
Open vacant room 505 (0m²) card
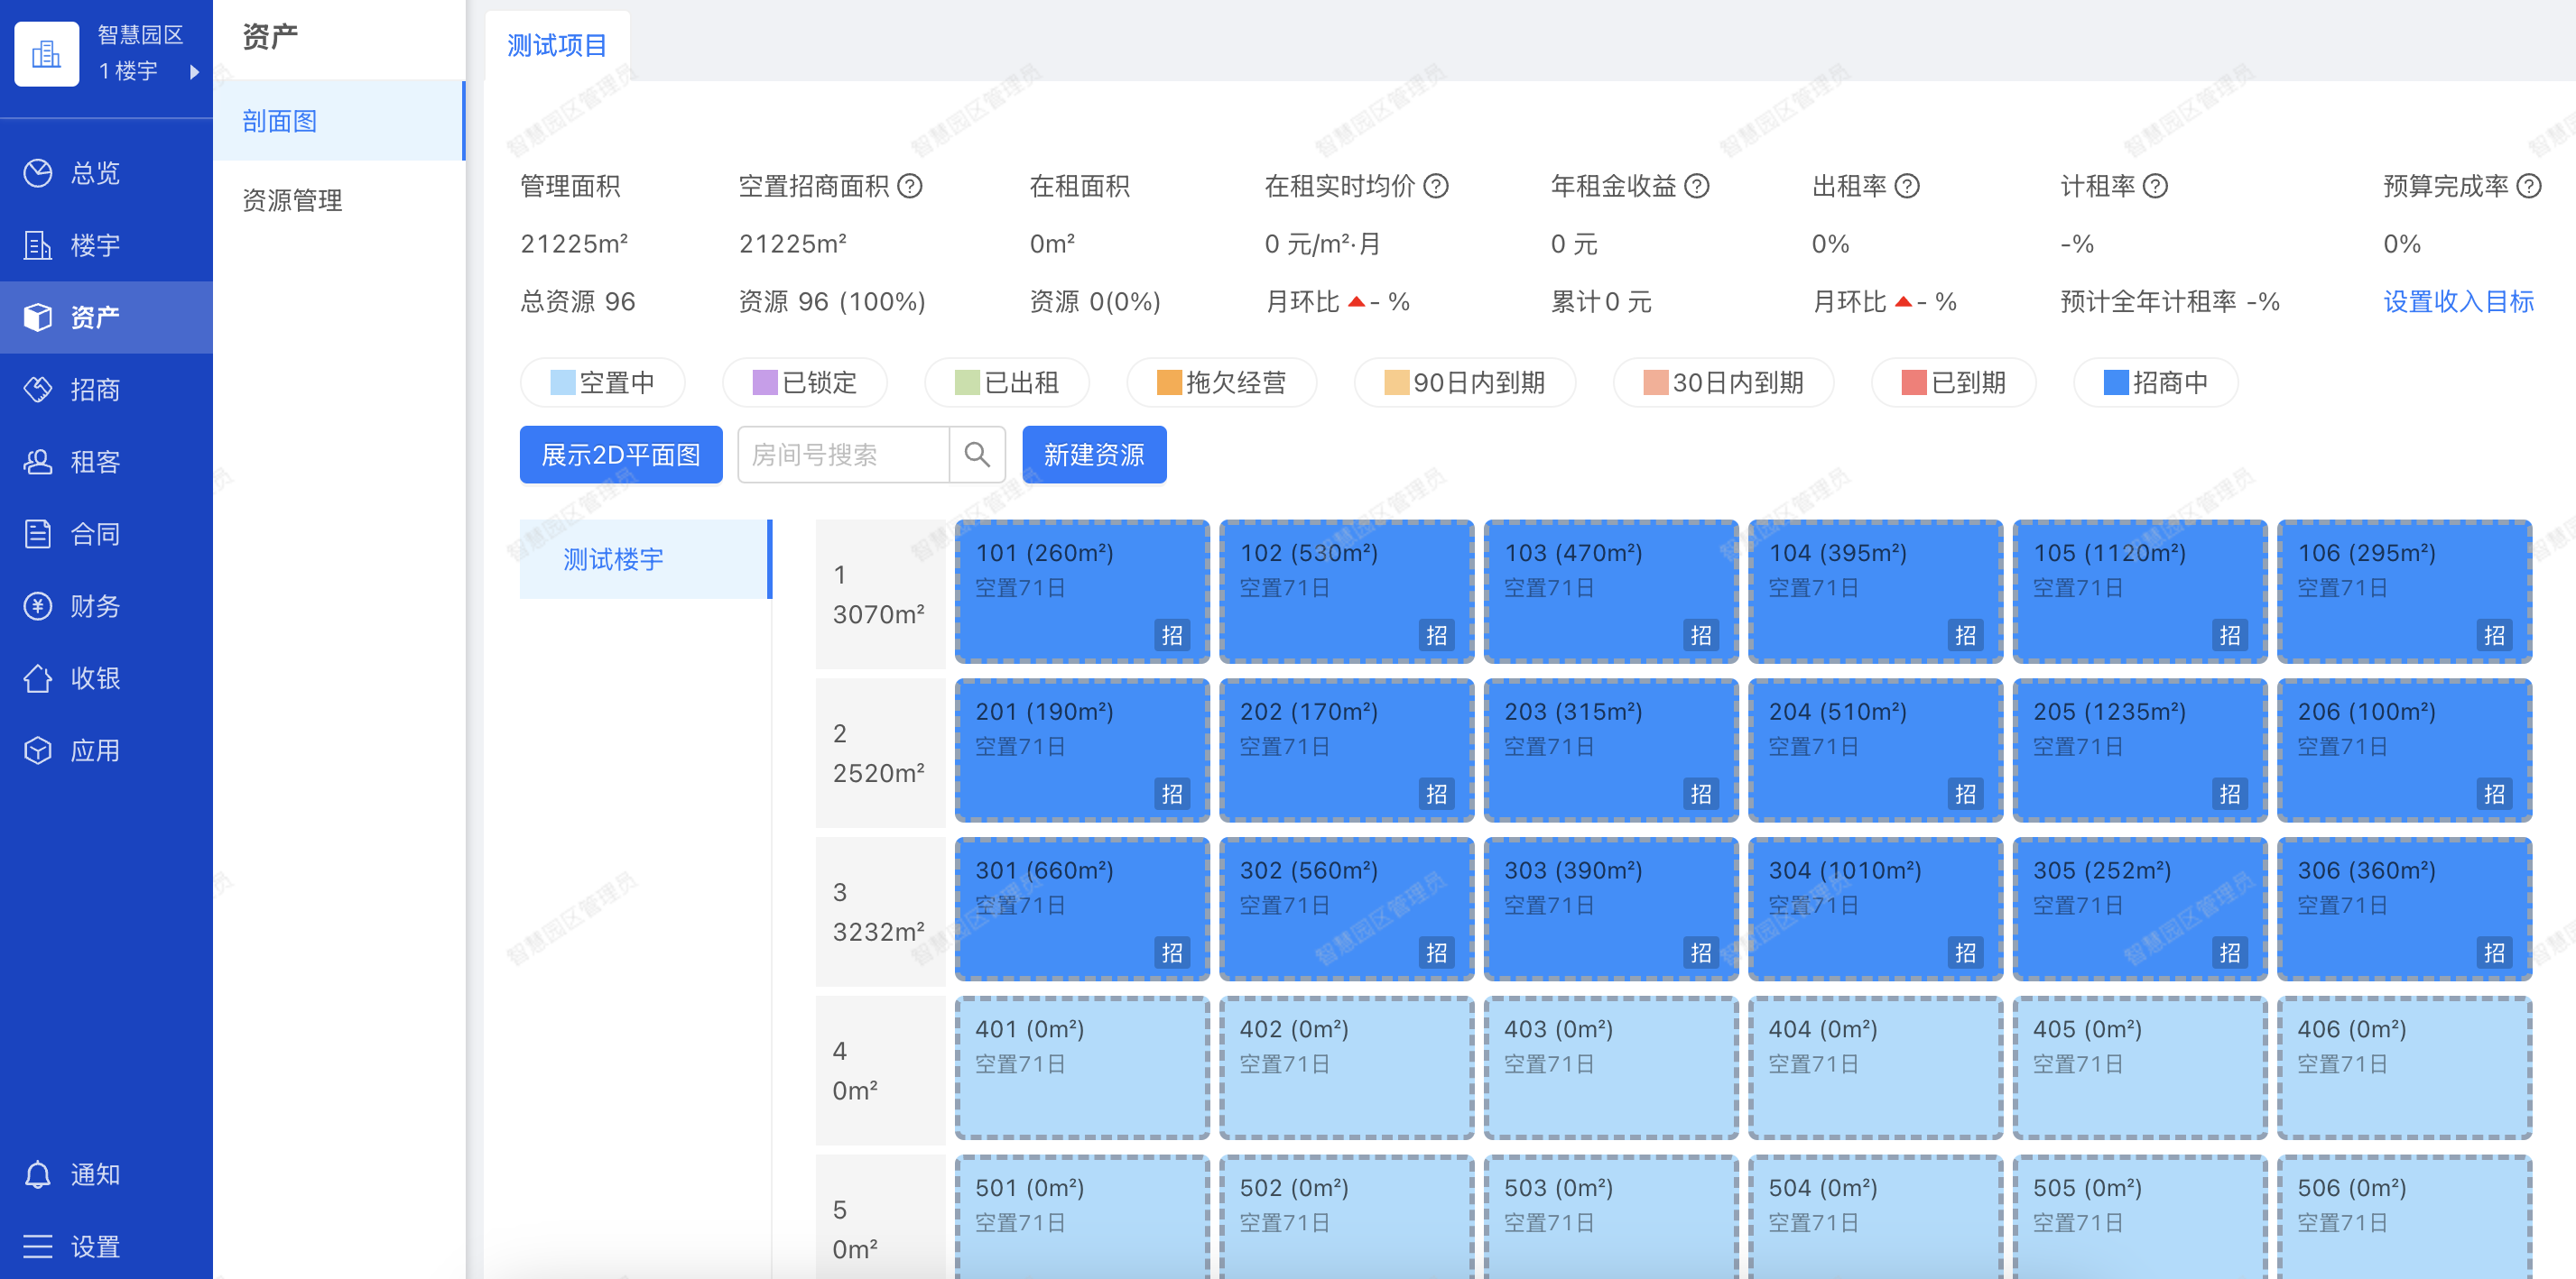[x=2140, y=1217]
